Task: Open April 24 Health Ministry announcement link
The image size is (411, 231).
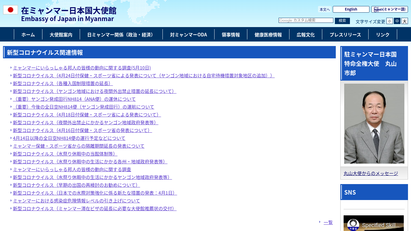Action: click(x=144, y=76)
